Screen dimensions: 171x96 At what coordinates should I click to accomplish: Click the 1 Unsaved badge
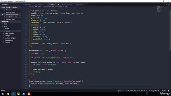click(14, 7)
